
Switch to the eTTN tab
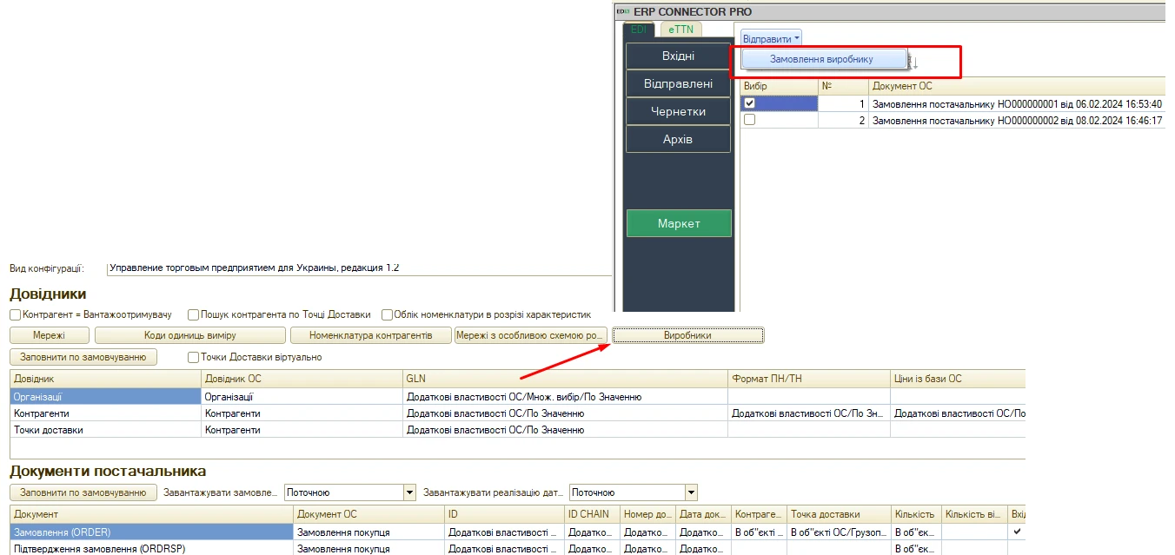point(680,30)
